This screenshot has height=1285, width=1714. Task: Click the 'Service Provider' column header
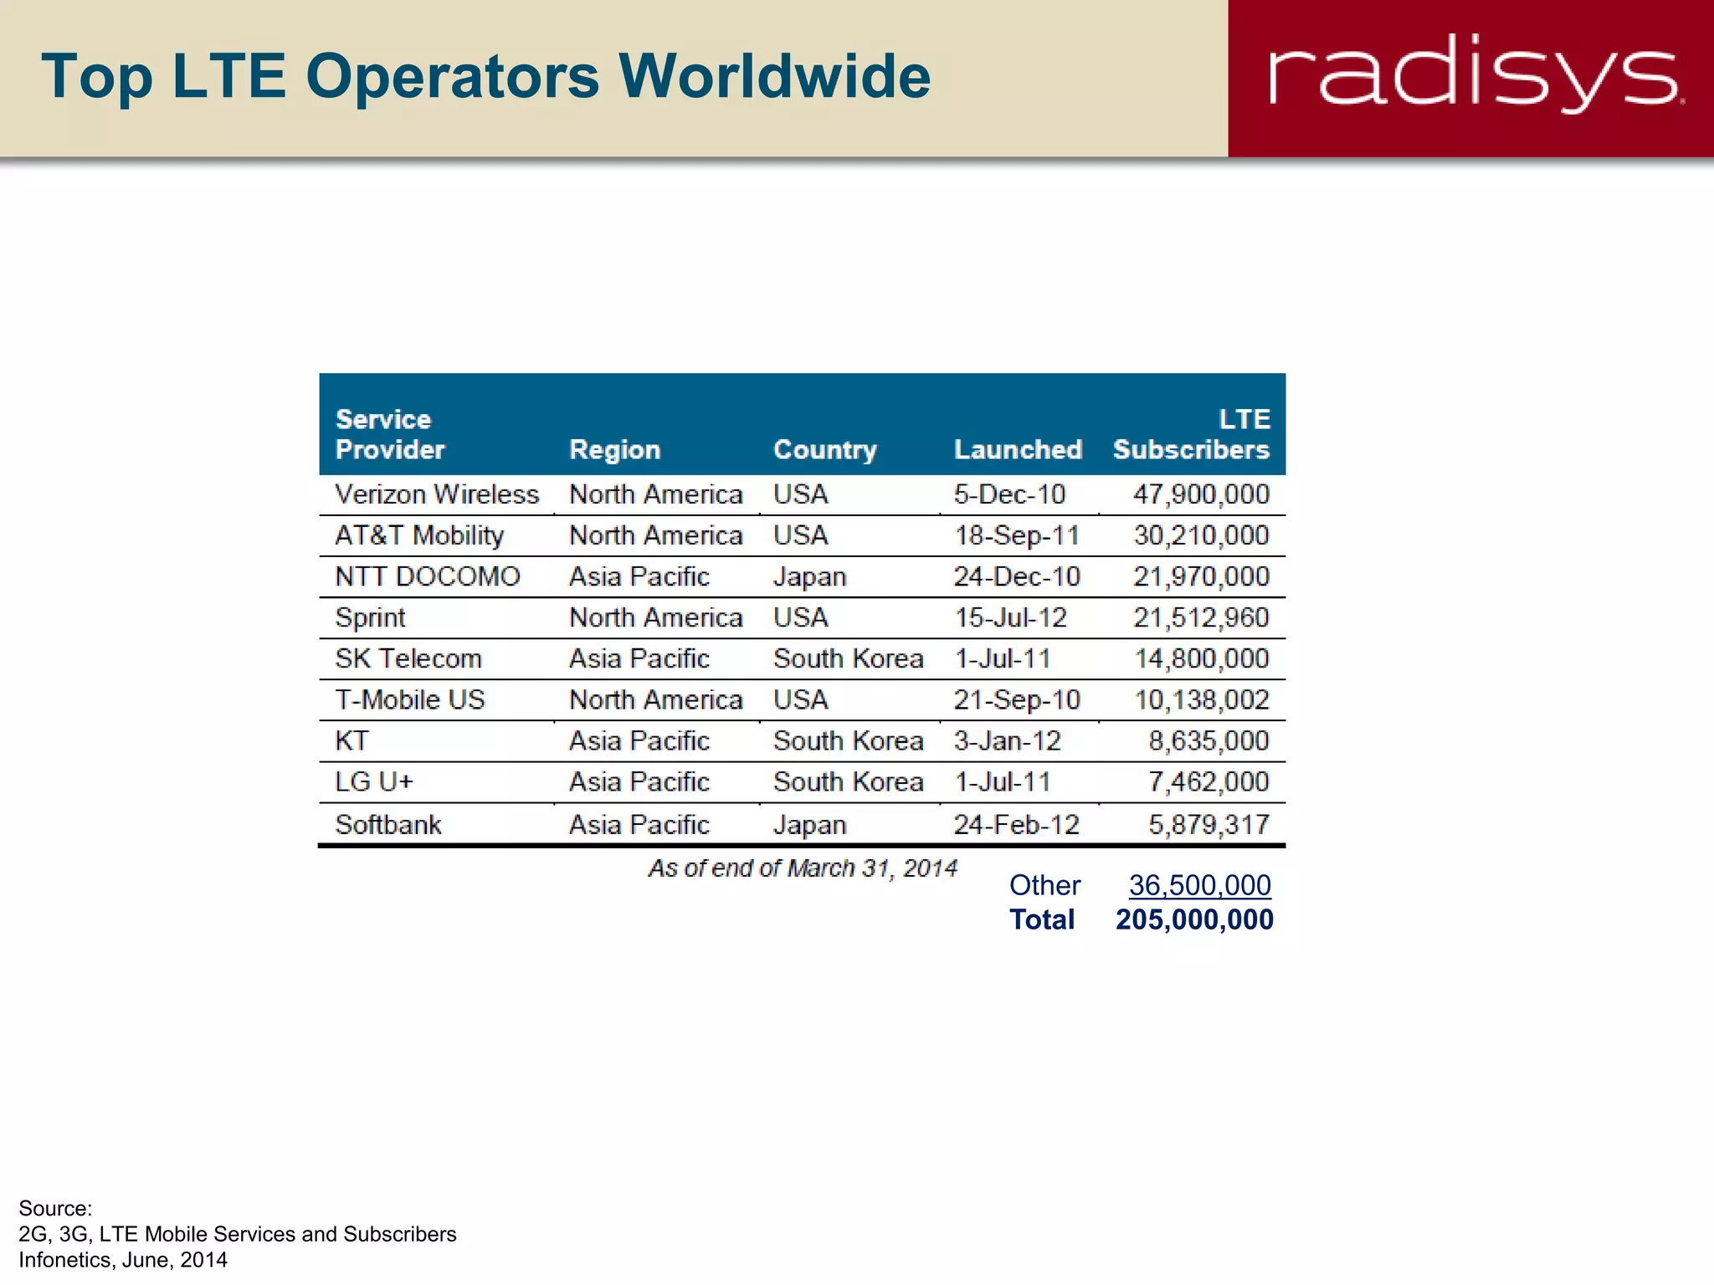[x=390, y=434]
